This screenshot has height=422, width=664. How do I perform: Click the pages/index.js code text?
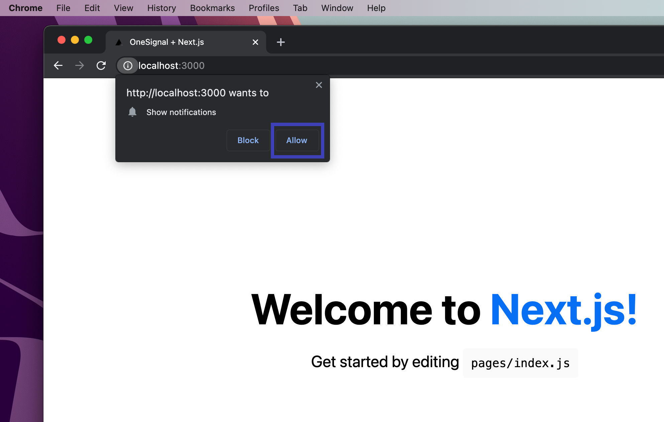click(520, 363)
